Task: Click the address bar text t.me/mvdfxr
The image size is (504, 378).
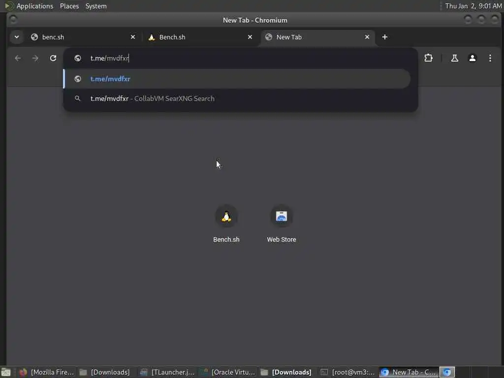Action: click(x=110, y=58)
